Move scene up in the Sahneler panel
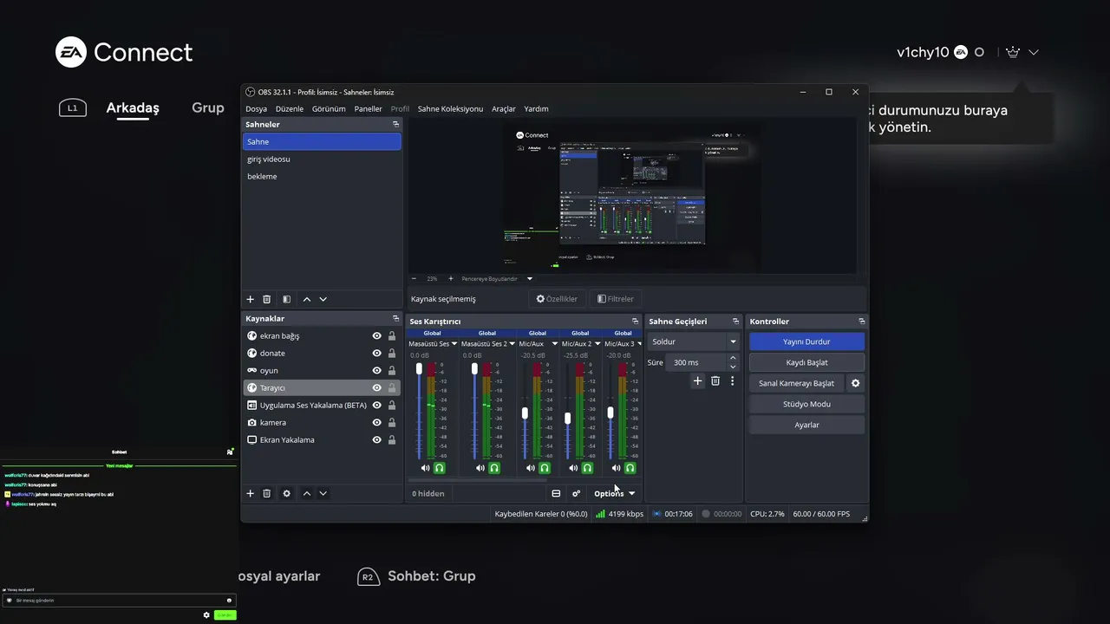Image resolution: width=1110 pixels, height=624 pixels. (307, 299)
